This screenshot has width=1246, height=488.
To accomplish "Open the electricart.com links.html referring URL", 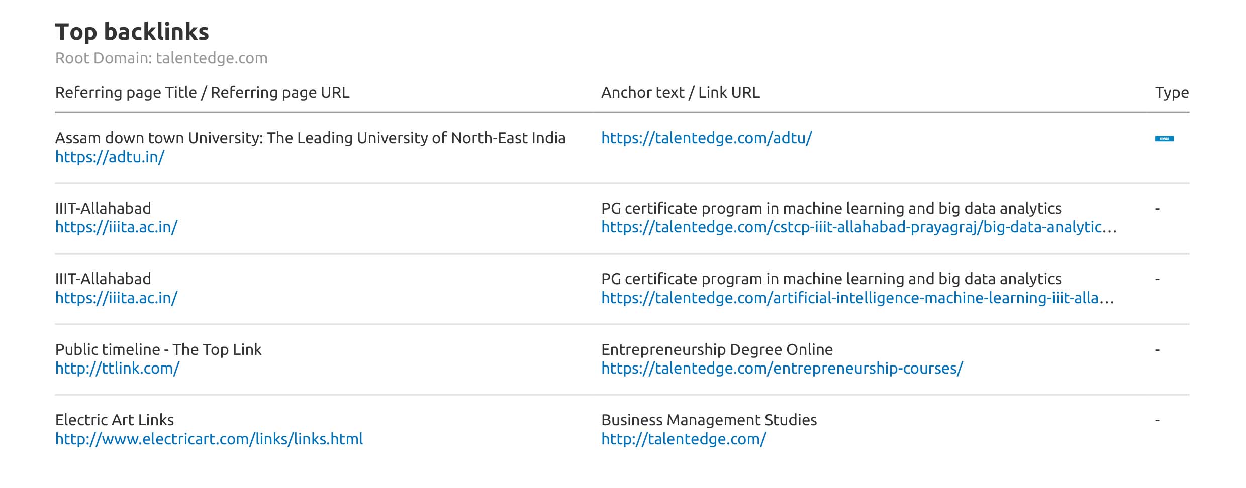I will [x=209, y=439].
